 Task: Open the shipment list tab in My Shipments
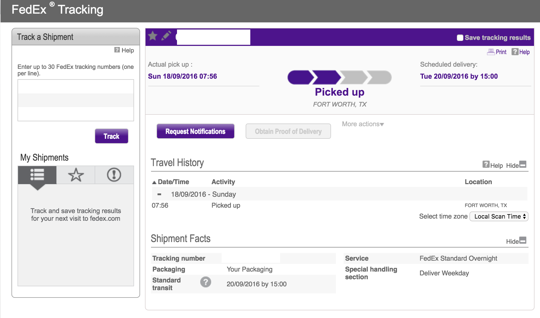(37, 175)
